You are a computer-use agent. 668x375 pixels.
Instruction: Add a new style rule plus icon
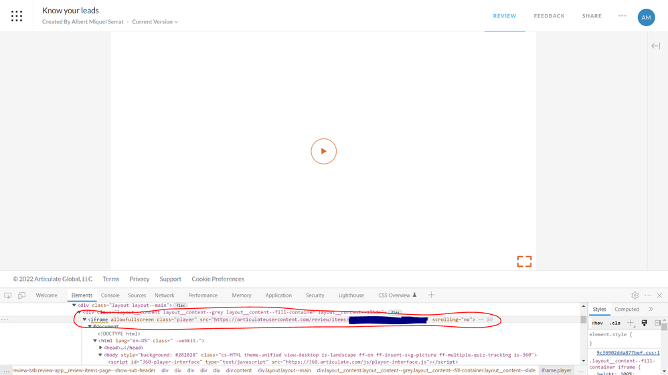[630, 323]
